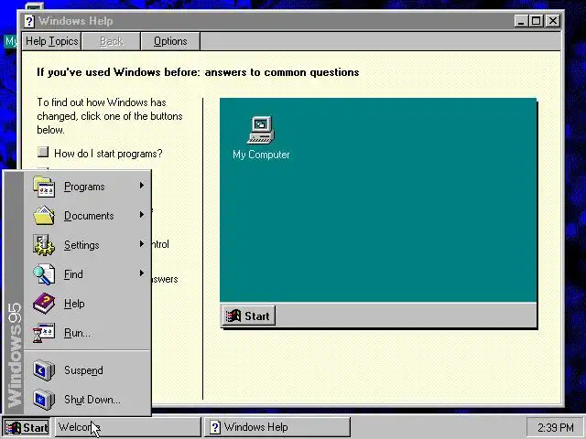Expand the Documents submenu arrow
This screenshot has width=586, height=439.
(x=142, y=214)
